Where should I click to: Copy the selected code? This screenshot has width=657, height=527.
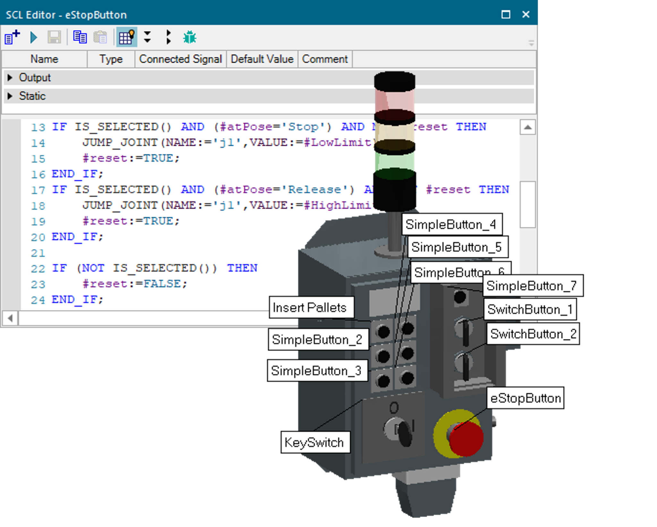(x=80, y=38)
